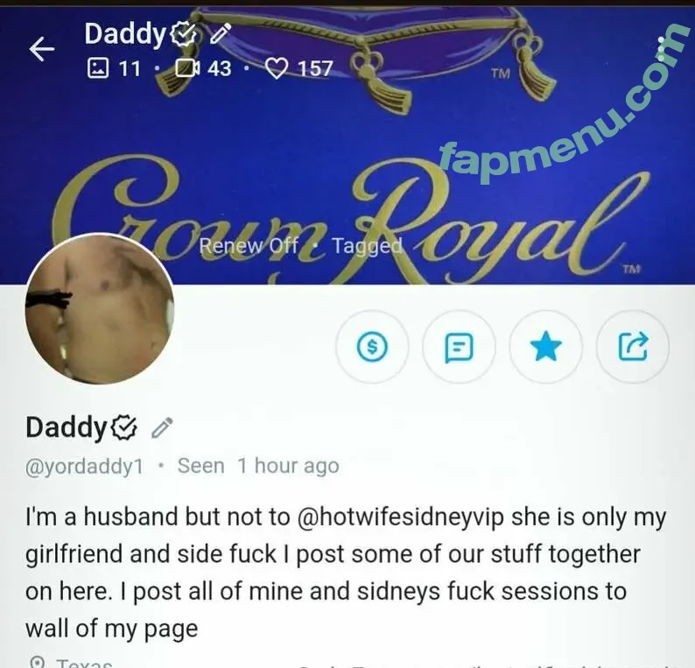Go back using the left arrow

[x=42, y=49]
